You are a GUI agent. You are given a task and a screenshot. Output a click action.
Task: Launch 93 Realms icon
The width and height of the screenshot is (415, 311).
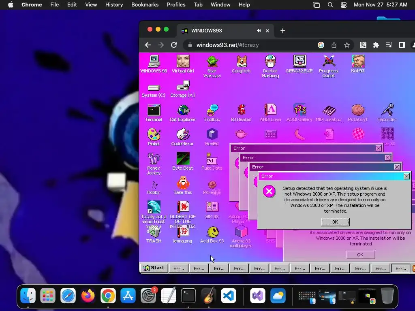241,113
